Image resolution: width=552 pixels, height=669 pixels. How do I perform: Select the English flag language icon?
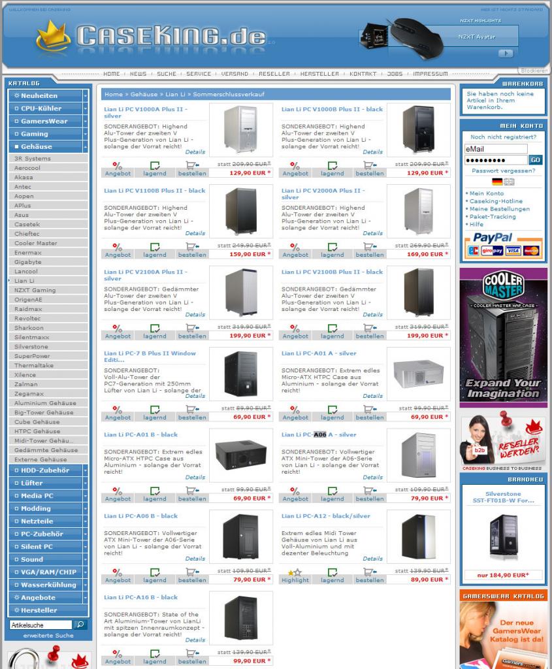coord(509,182)
